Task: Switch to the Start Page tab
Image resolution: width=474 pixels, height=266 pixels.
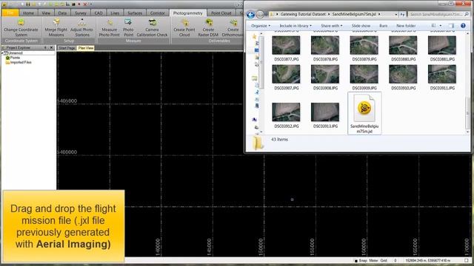Action: click(67, 48)
